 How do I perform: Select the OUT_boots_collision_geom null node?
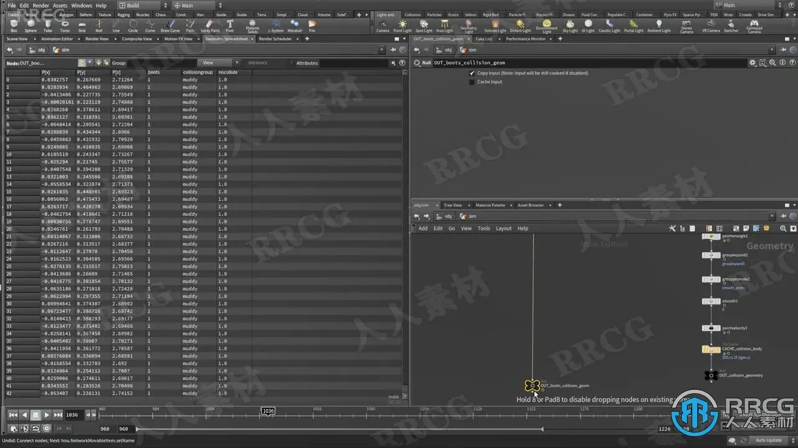532,386
